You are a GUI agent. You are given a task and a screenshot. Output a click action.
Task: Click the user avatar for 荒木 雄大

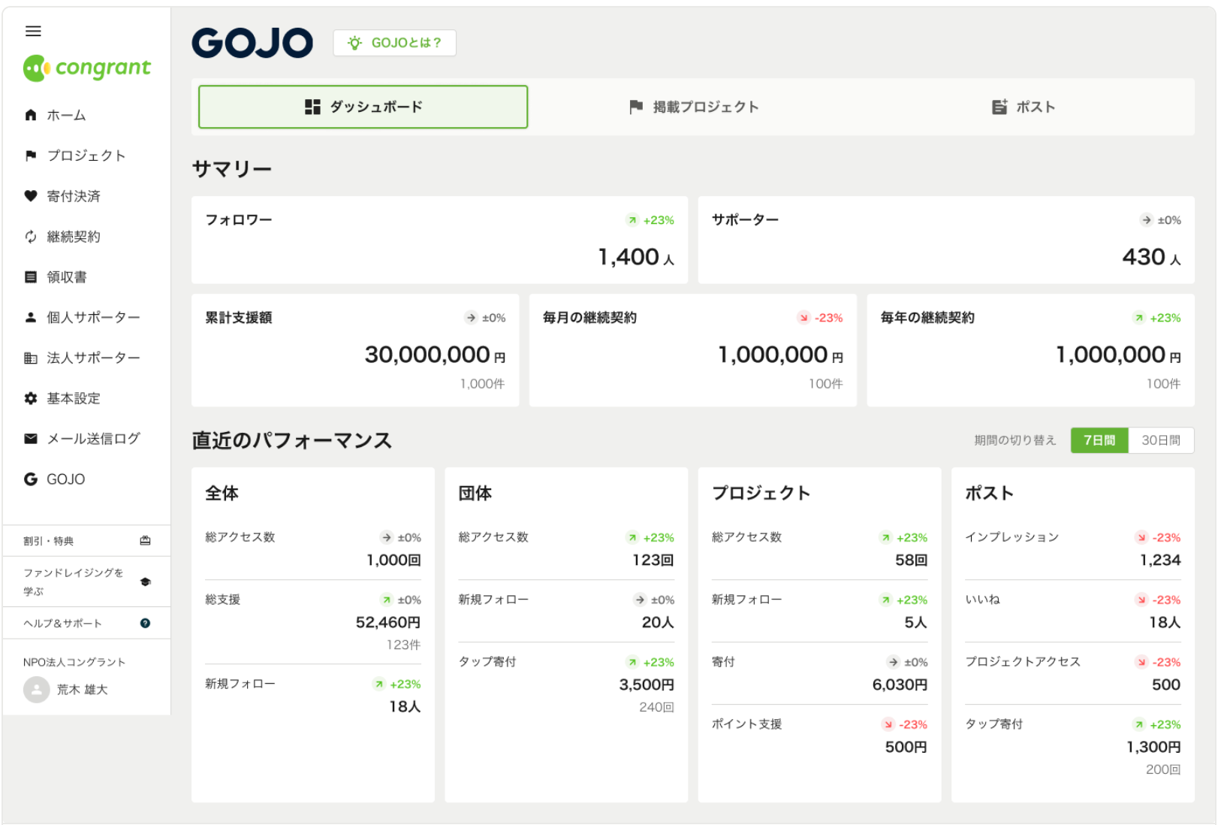[x=36, y=689]
